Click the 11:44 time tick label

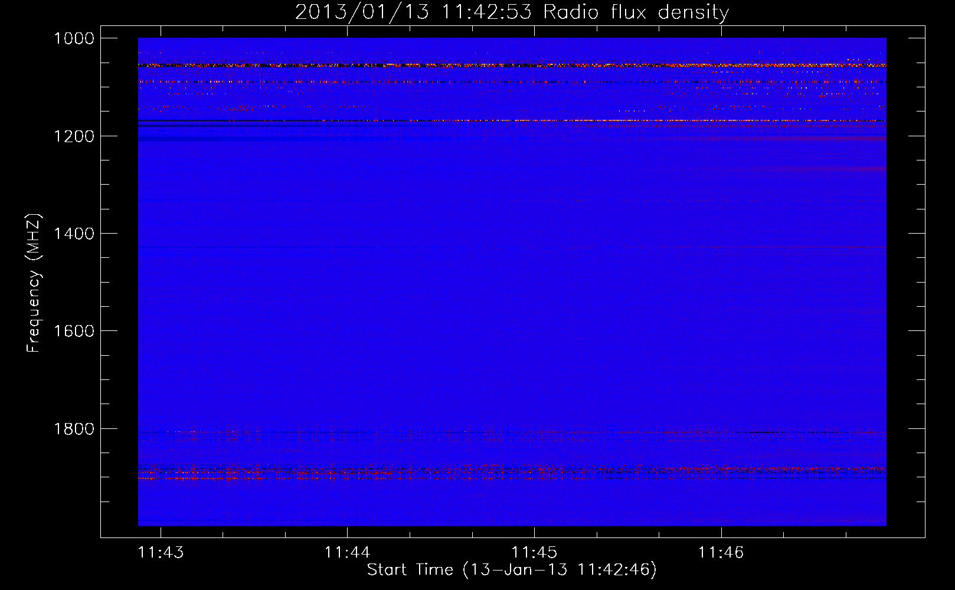click(x=348, y=552)
